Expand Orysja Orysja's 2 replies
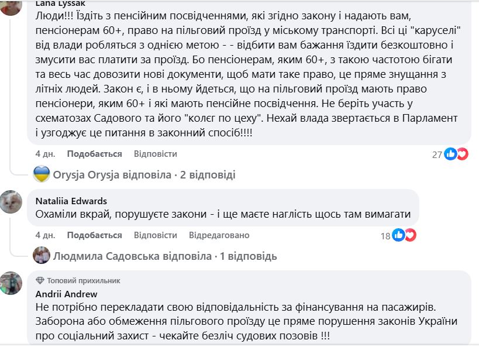The image size is (479, 347). 144,174
